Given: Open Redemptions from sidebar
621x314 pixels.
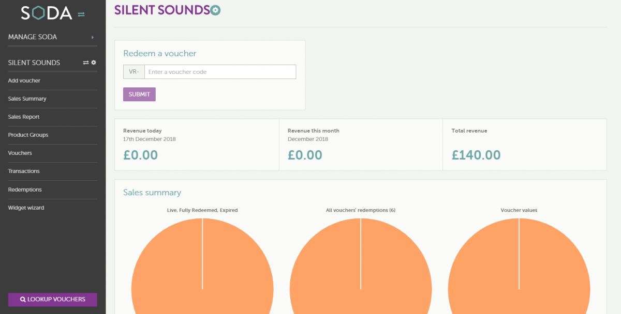Looking at the screenshot, I should tap(25, 190).
